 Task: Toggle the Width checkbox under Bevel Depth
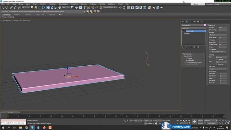[x=210, y=40]
